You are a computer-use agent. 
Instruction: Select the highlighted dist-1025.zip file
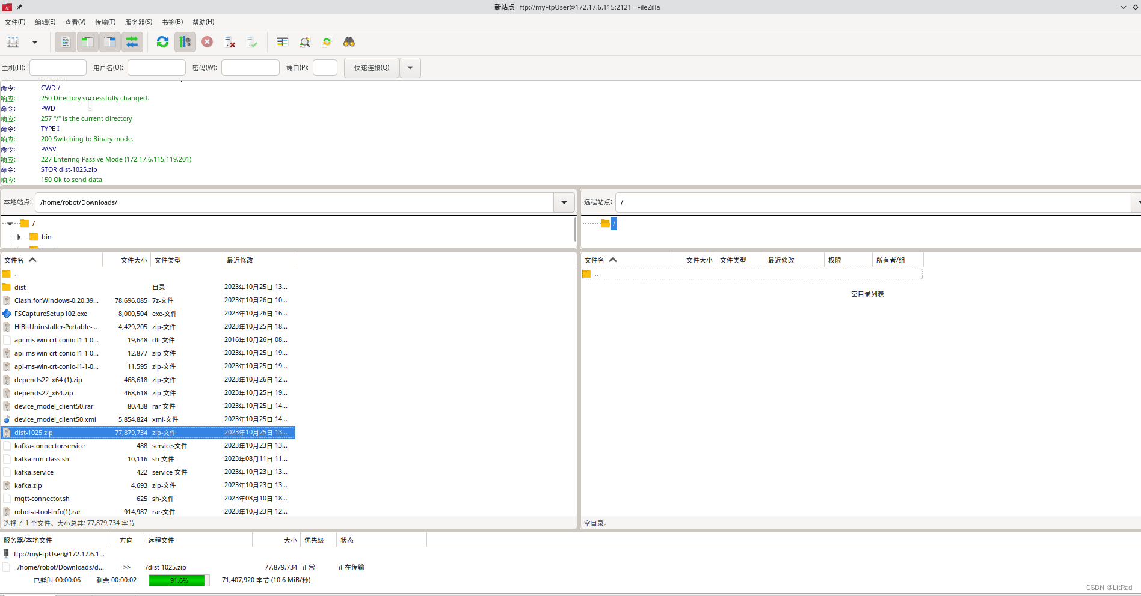[148, 433]
